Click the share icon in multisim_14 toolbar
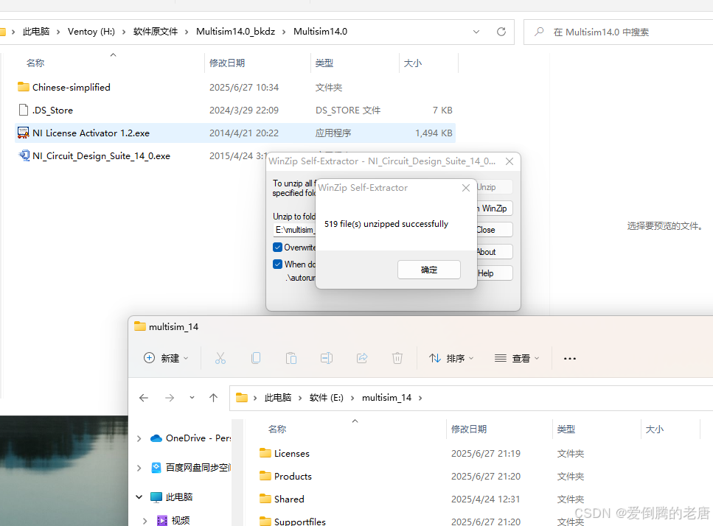Viewport: 713px width, 526px height. point(362,358)
